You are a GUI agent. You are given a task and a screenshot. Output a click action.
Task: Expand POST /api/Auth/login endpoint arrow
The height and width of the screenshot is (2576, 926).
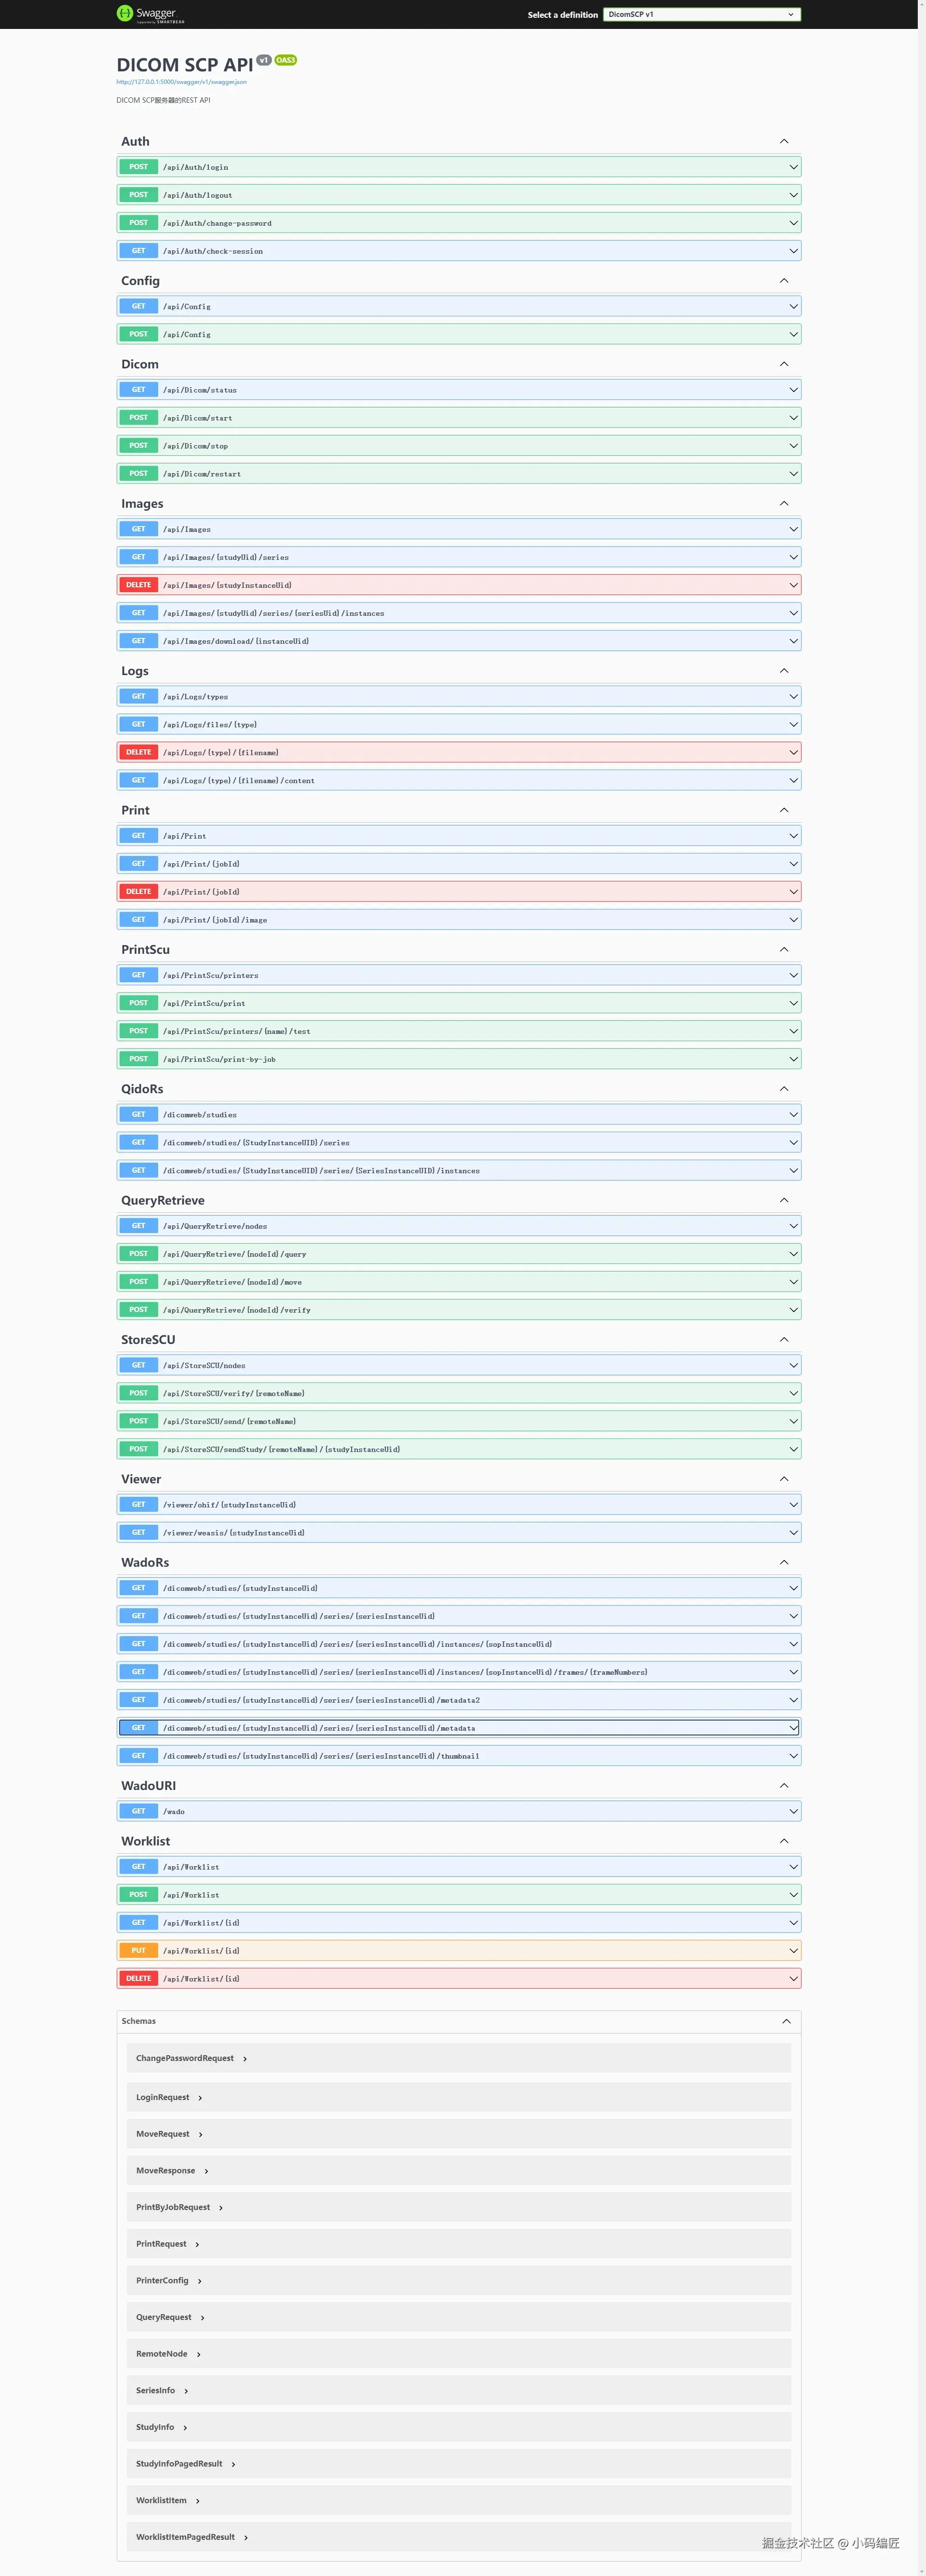pos(793,167)
